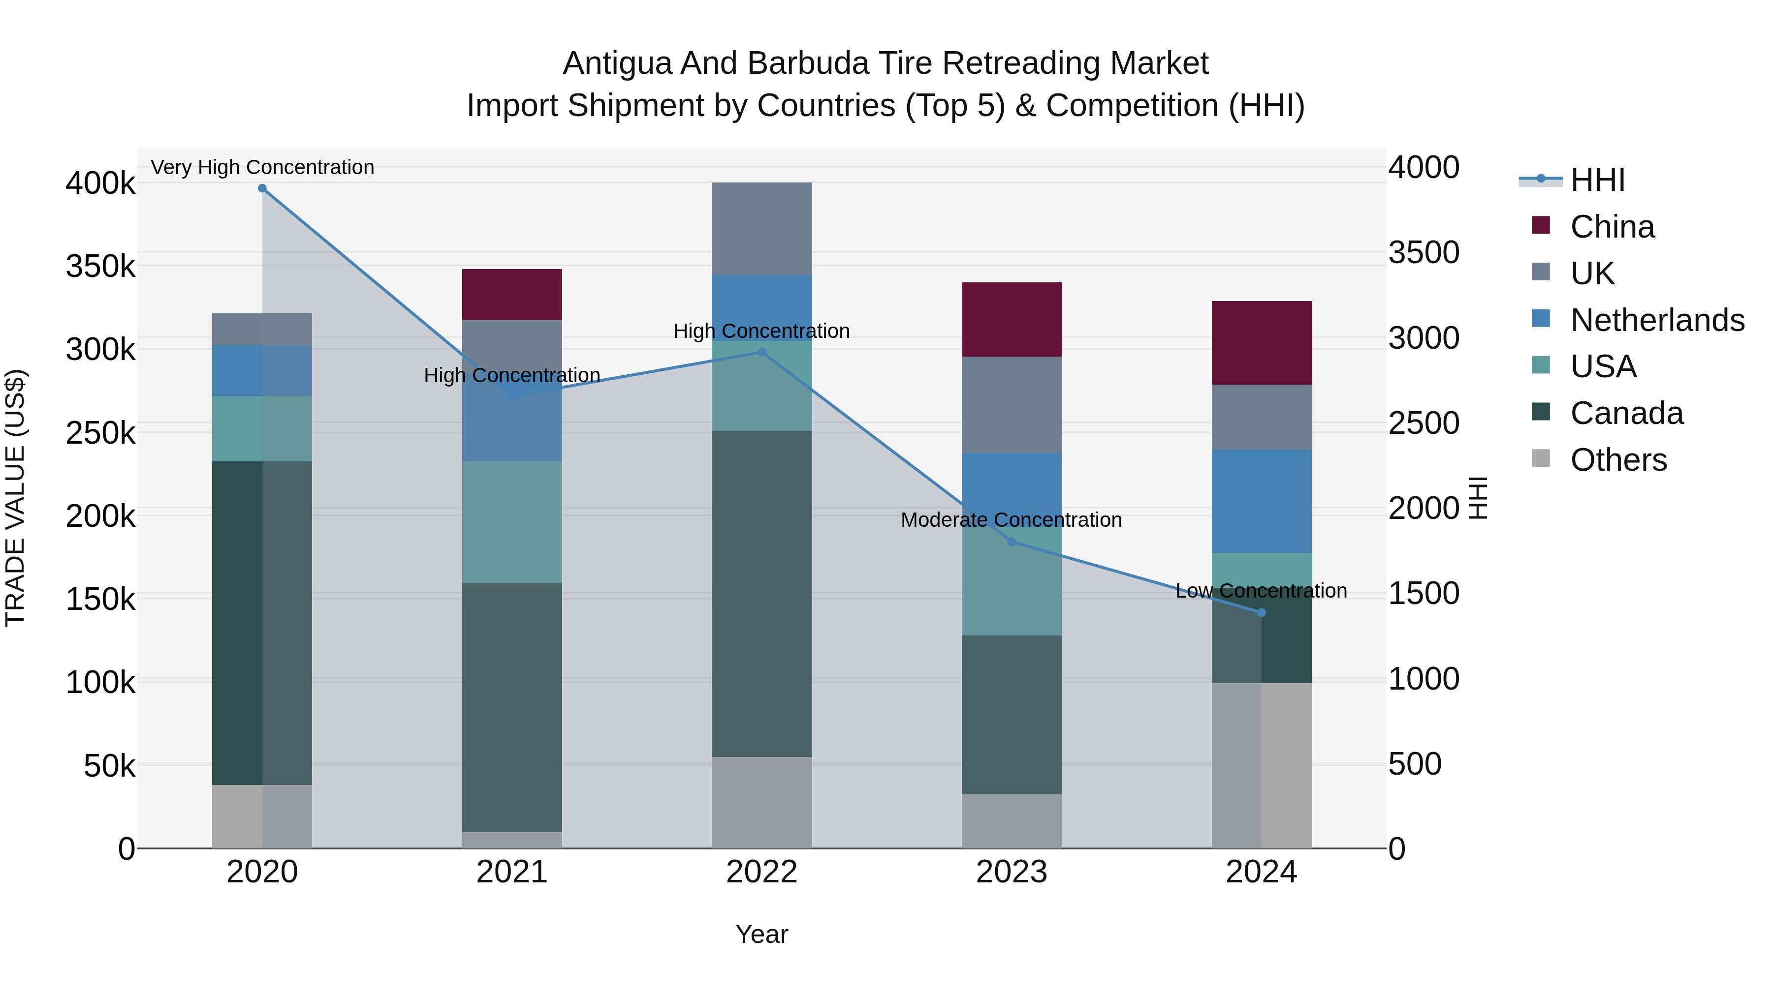Click the 'Low Concentration' annotation
1772x996 pixels.
click(x=1262, y=591)
